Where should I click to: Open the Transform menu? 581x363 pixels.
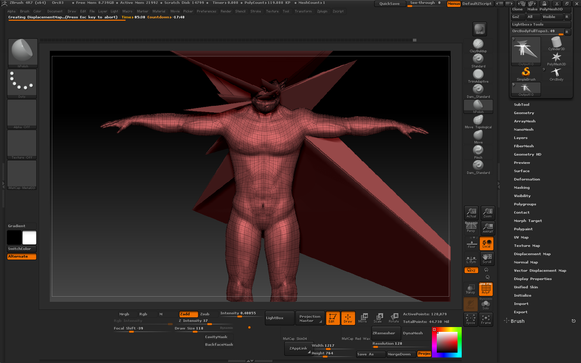coord(303,11)
